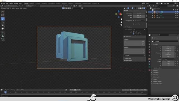
Task: Jump to the timeline end frame
Action: click(80, 90)
